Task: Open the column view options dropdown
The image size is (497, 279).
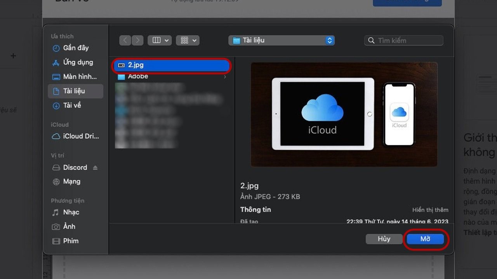Action: (160, 40)
